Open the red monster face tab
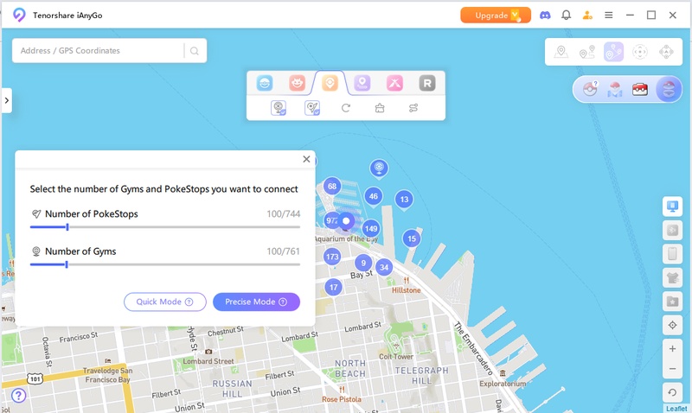 pos(297,83)
